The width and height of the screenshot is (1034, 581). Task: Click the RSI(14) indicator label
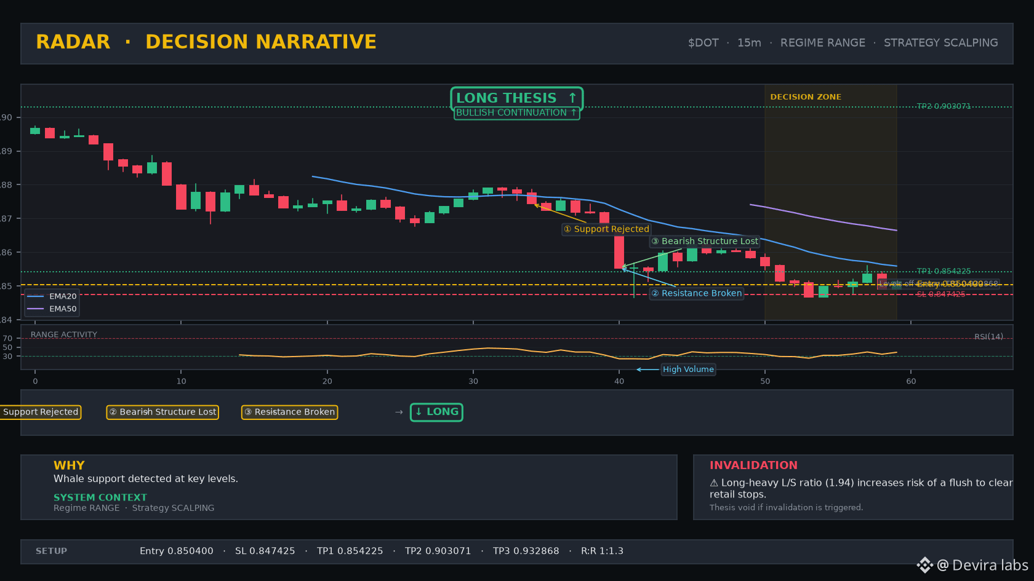click(988, 337)
